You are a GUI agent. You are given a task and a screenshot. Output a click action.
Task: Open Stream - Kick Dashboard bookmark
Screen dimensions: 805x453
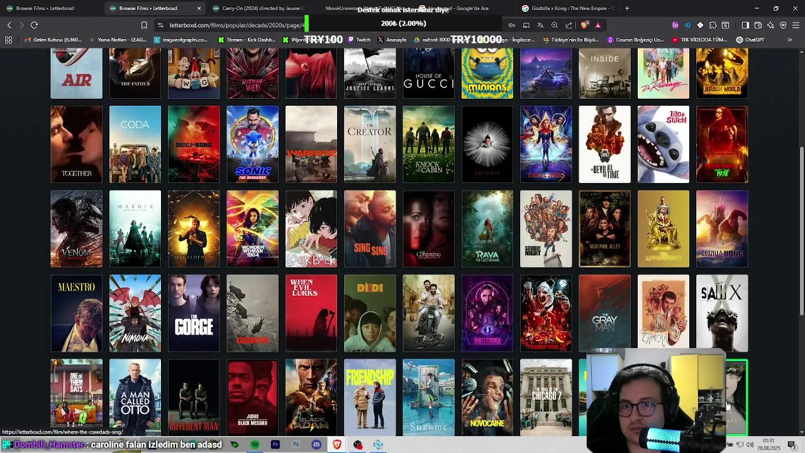pyautogui.click(x=247, y=40)
